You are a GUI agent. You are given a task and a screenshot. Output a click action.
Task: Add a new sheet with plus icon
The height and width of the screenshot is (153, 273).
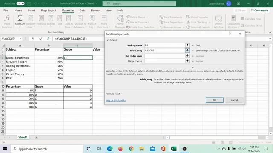coord(36,137)
